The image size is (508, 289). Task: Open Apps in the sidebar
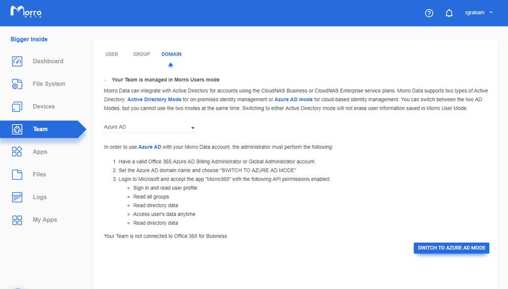[x=40, y=152]
